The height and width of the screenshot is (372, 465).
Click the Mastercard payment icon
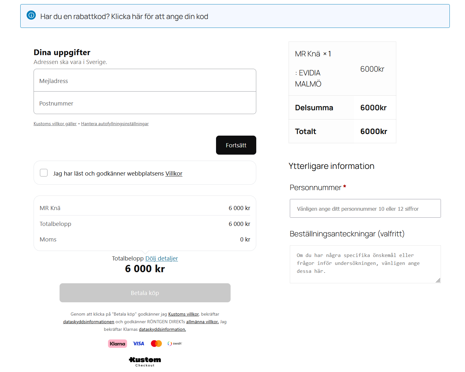point(156,343)
